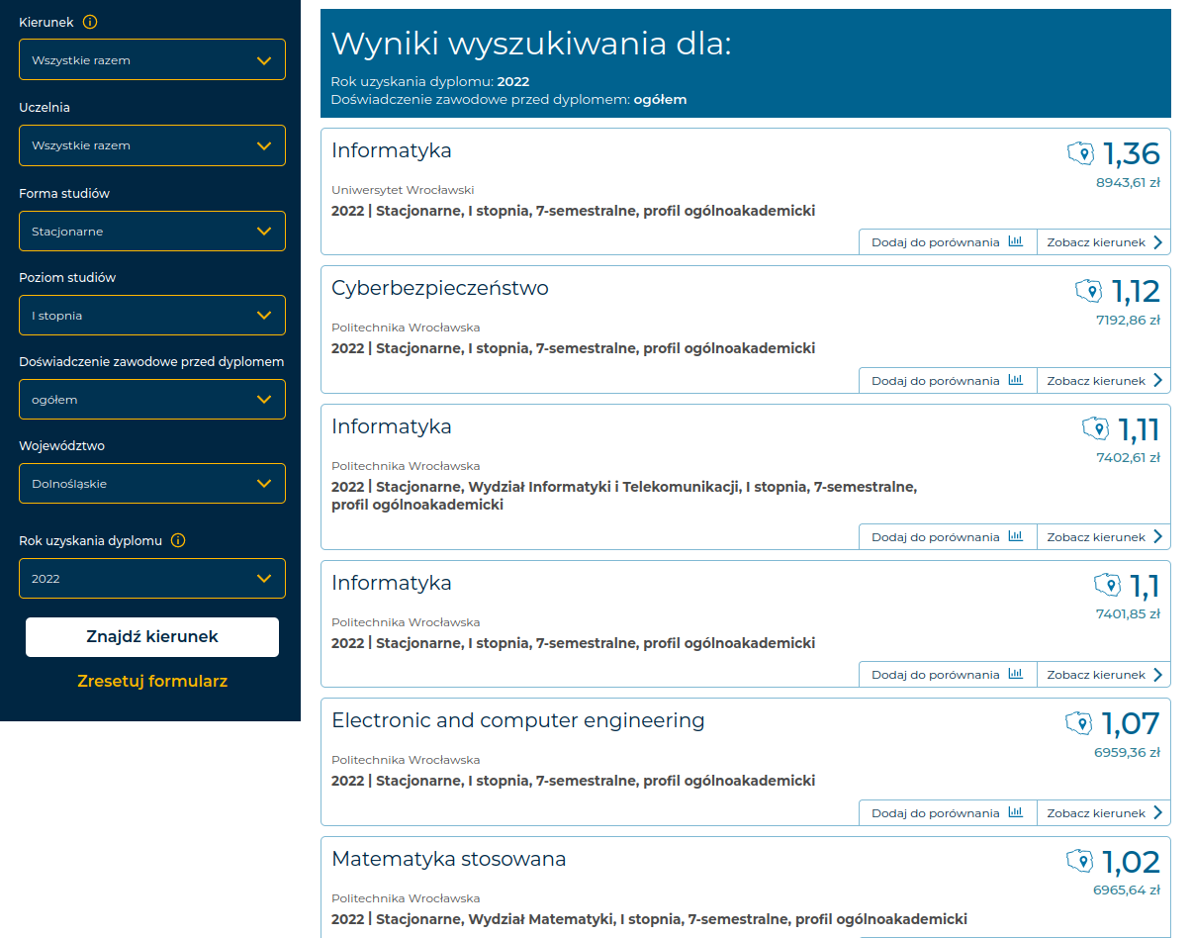Click the info icon next to Kierunek
Screen dimensions: 1192x938
click(x=90, y=22)
